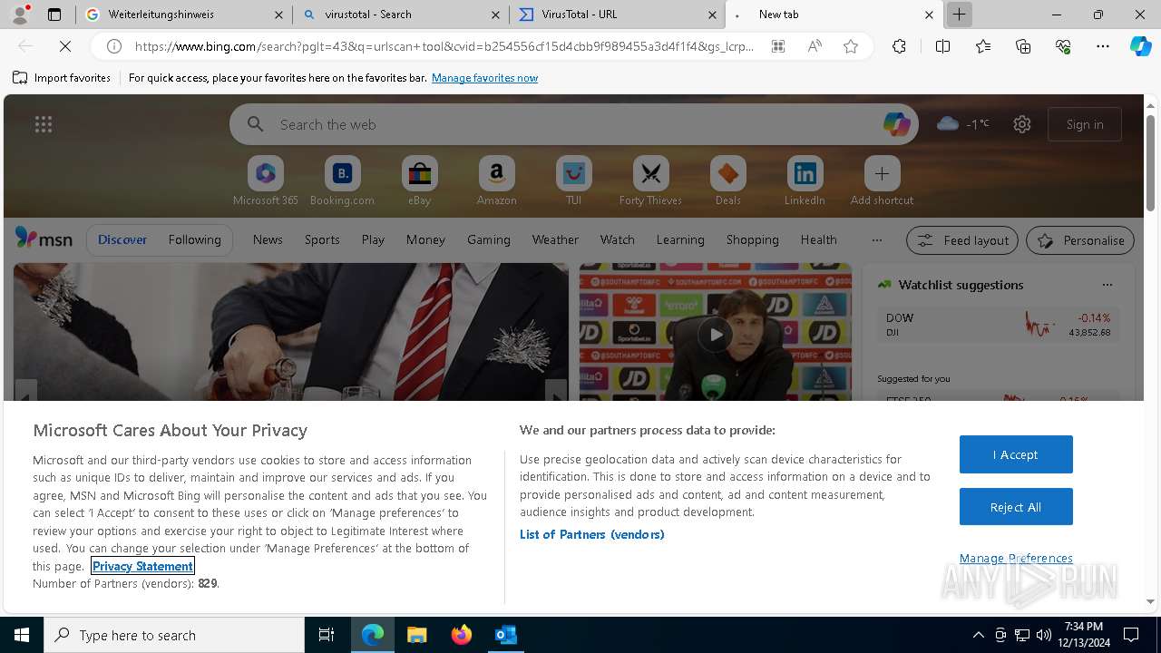The width and height of the screenshot is (1161, 653).
Task: Open File Explorer from taskbar
Action: pos(416,635)
